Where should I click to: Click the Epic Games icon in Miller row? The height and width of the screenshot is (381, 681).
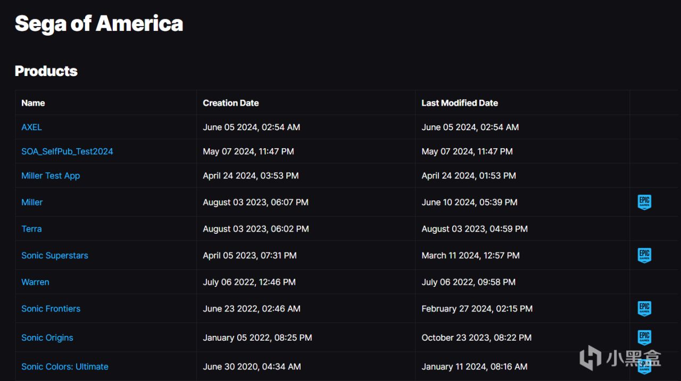(644, 202)
